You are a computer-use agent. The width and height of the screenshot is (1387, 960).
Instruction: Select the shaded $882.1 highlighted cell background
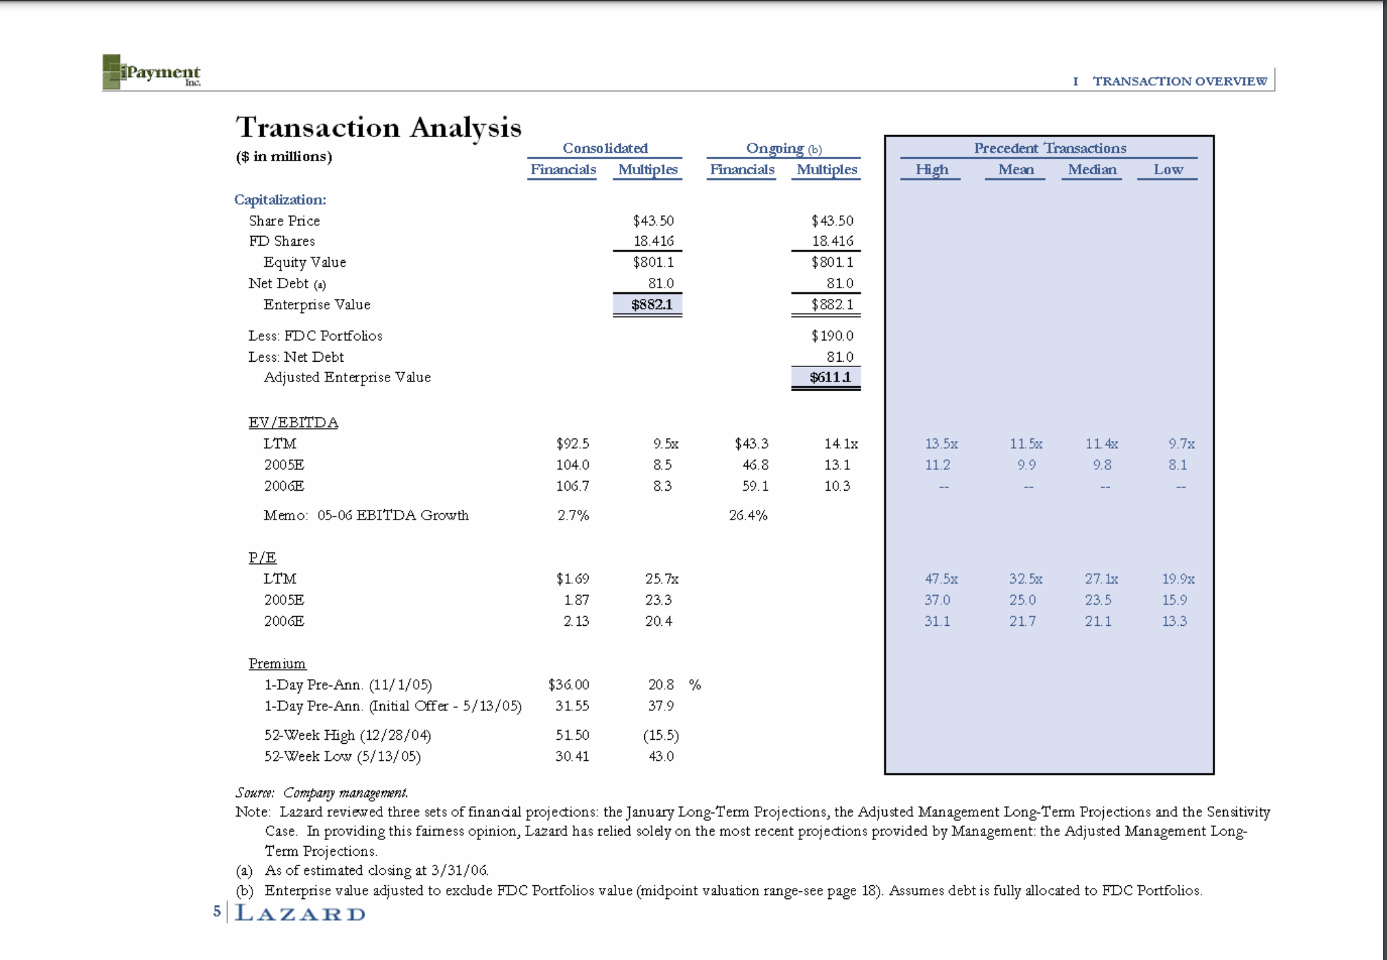(648, 303)
